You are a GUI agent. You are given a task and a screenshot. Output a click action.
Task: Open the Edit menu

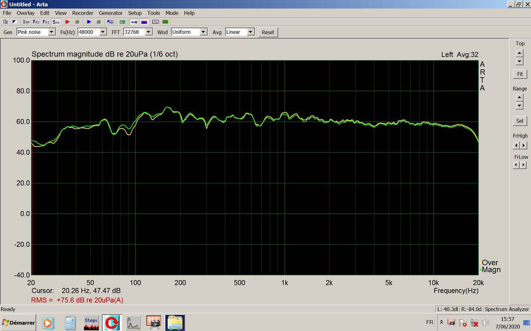coord(44,13)
